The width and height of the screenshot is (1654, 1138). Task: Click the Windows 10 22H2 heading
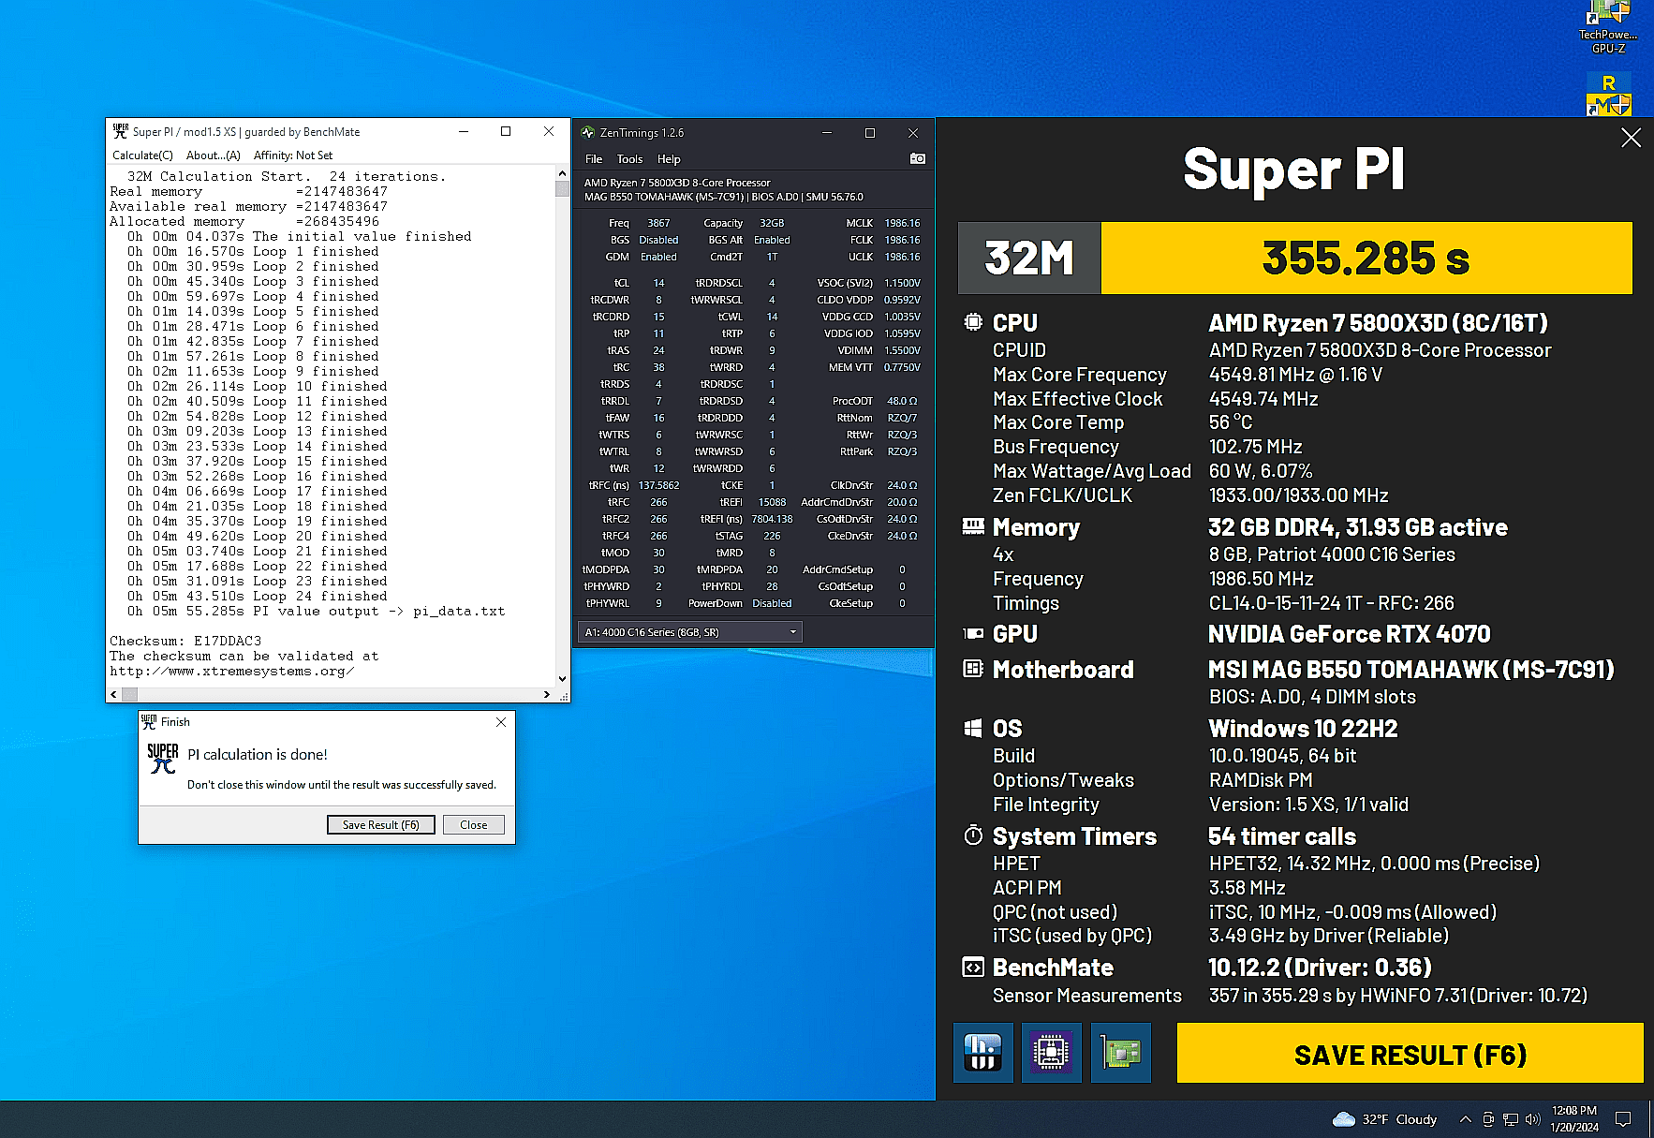click(x=1303, y=729)
